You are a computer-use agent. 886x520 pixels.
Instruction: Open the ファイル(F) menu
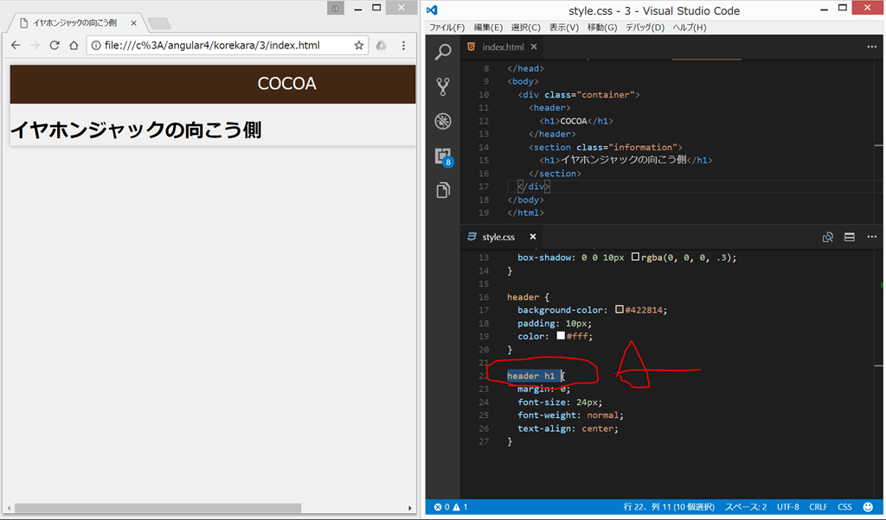(446, 27)
